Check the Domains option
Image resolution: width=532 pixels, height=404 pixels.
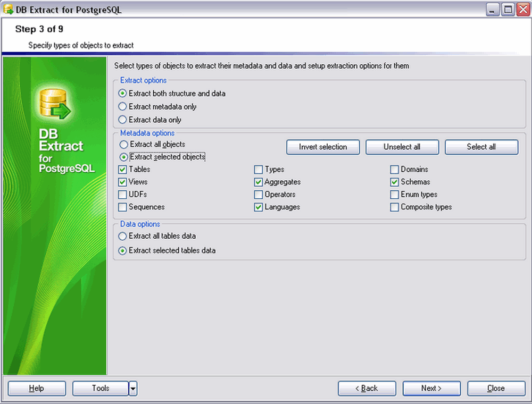394,169
